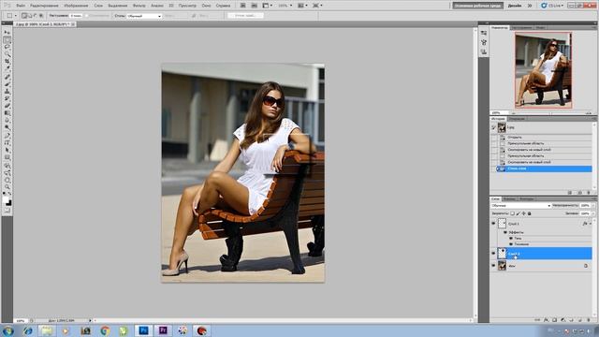Toggle lock transparent pixels
Viewport: 599px width, 337px height.
pyautogui.click(x=513, y=213)
